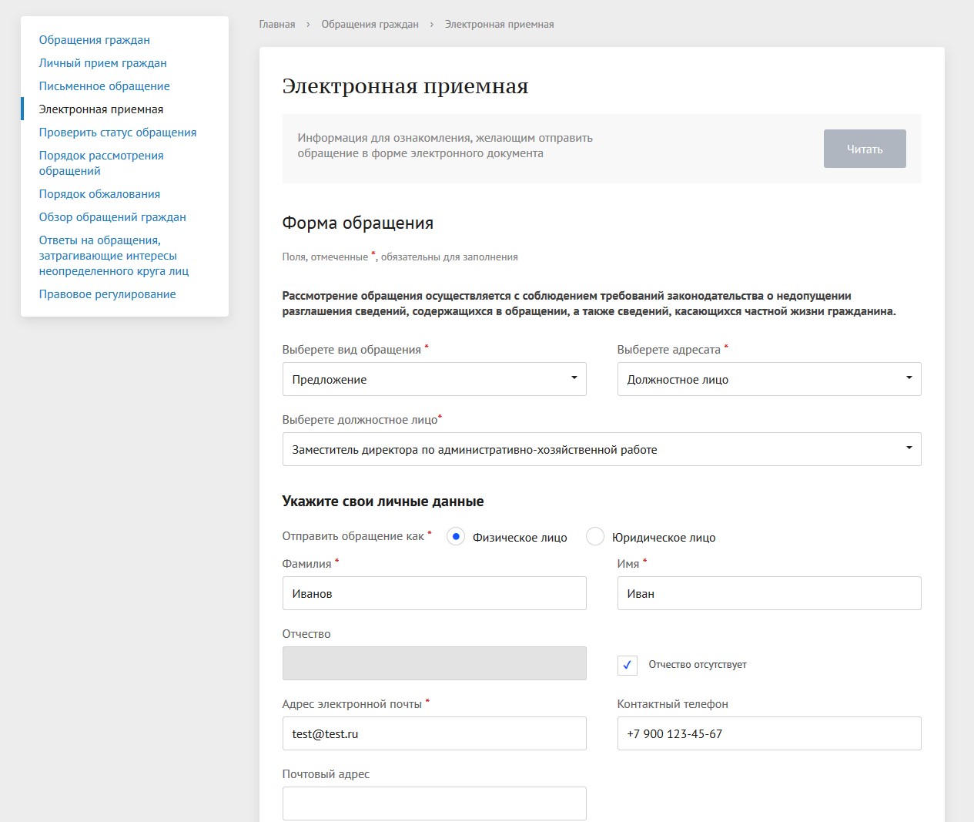Image resolution: width=974 pixels, height=822 pixels.
Task: Expand the 'Выберете адресата' dropdown
Action: coord(768,379)
